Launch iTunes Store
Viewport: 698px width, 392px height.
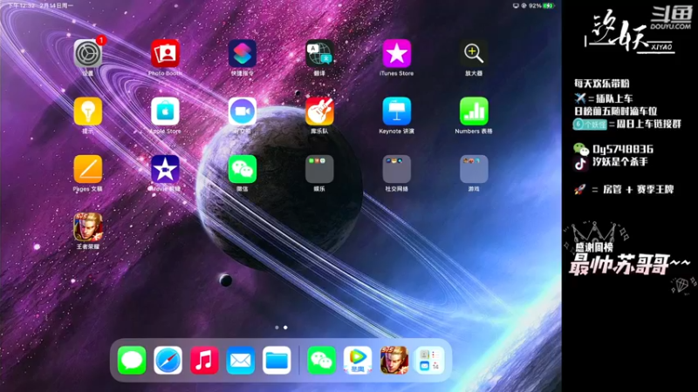click(x=396, y=53)
